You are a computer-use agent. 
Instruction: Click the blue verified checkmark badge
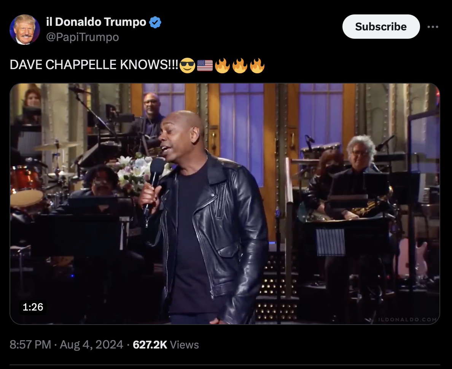click(x=155, y=22)
